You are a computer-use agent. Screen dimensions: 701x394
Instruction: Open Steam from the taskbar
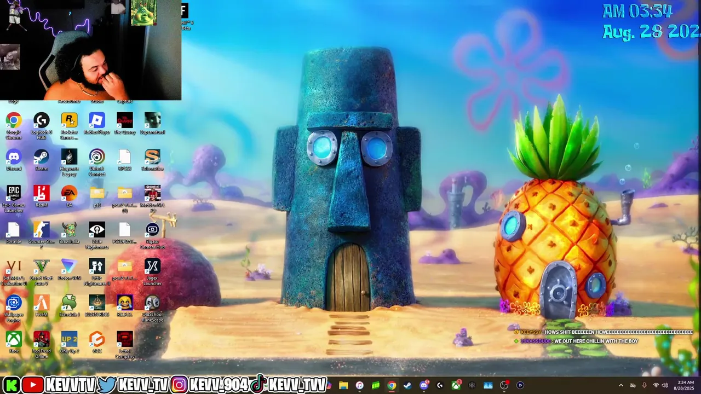point(407,385)
